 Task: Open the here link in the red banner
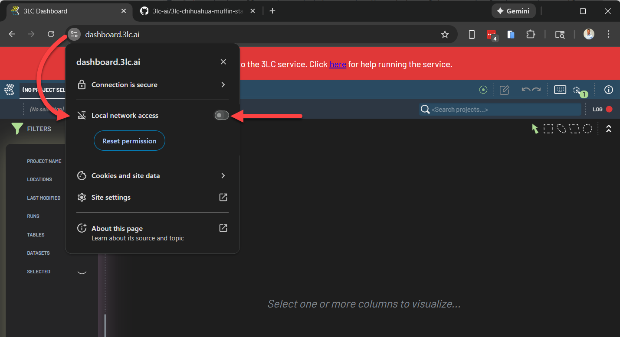click(338, 64)
